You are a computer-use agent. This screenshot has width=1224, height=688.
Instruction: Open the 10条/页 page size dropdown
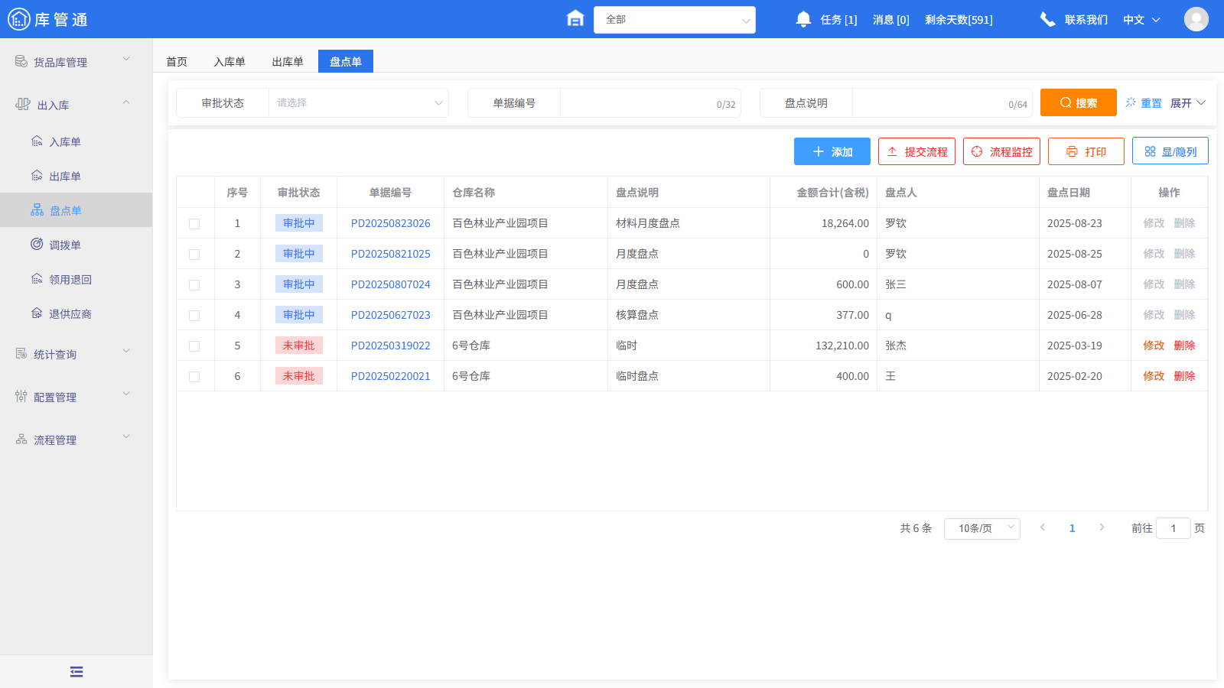pyautogui.click(x=981, y=528)
